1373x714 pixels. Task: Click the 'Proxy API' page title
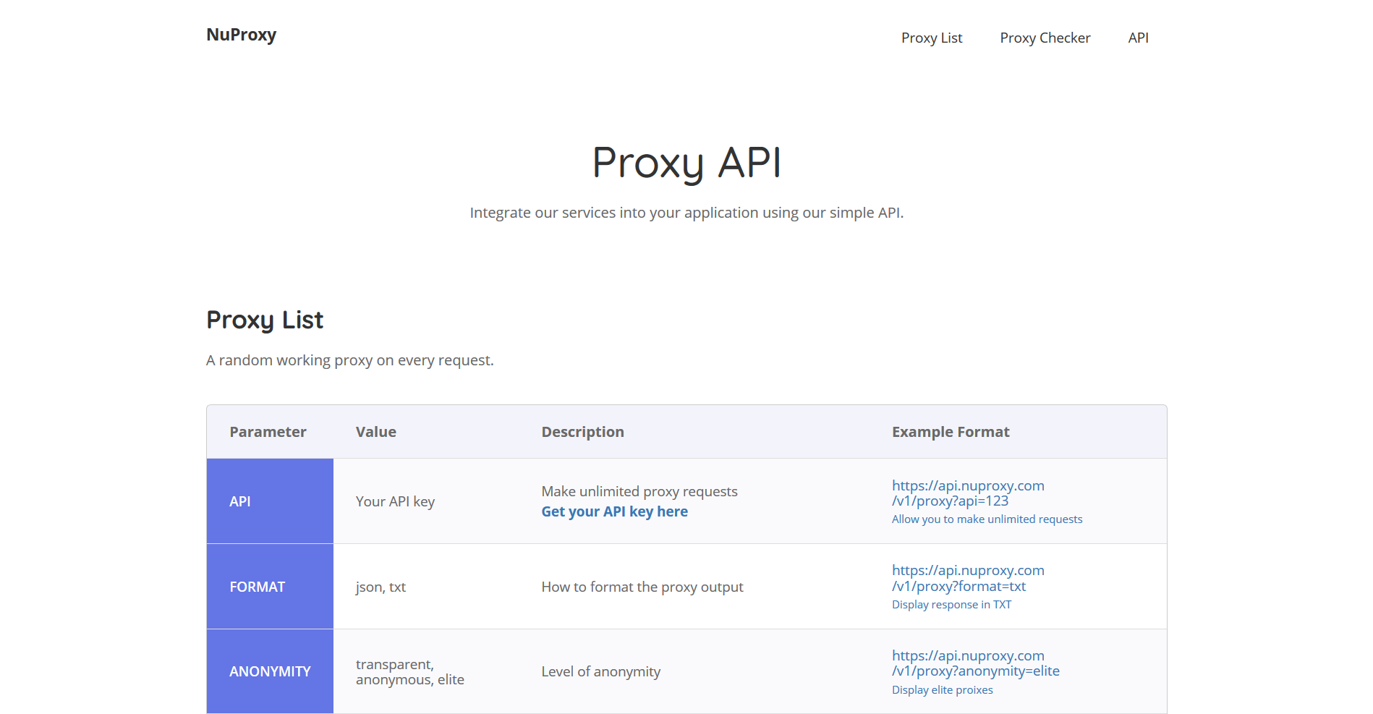point(686,162)
